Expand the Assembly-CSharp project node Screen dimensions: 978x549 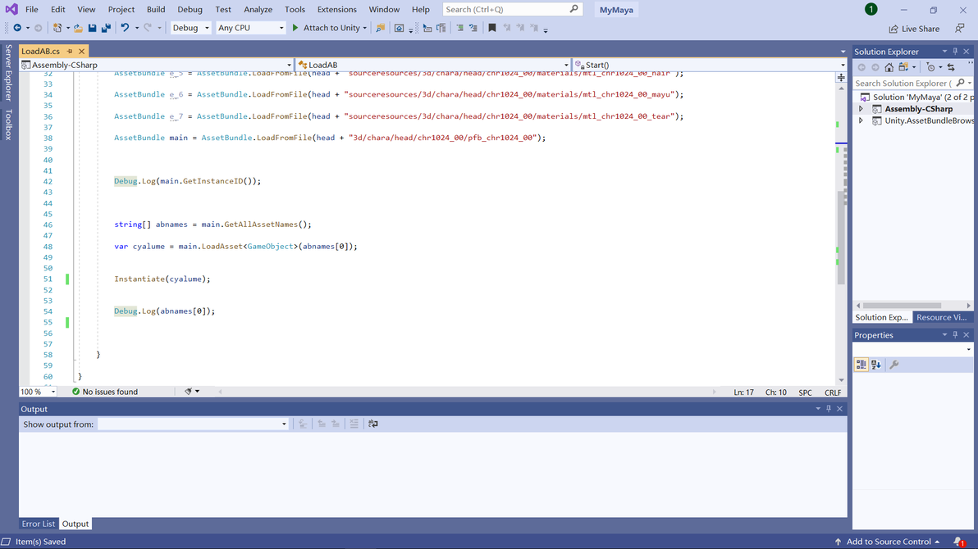861,109
